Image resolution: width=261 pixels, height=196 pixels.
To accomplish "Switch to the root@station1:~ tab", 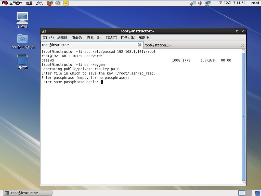I will click(194, 45).
